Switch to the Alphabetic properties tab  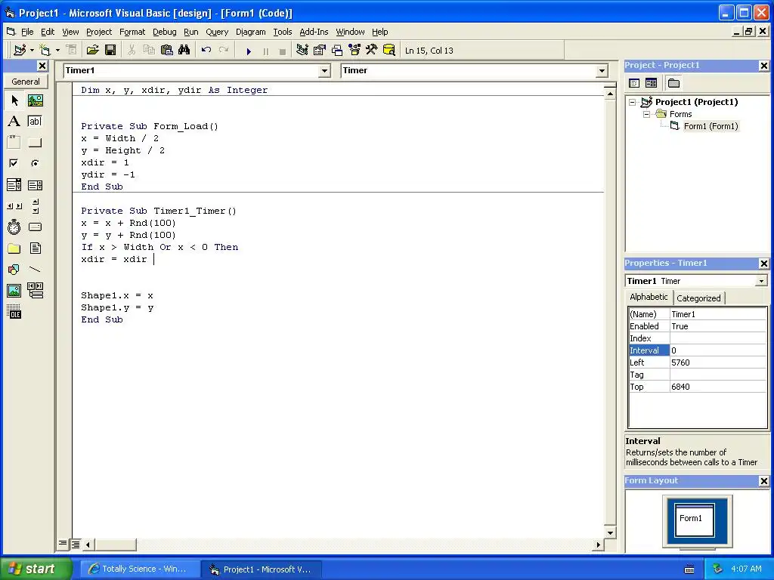point(649,296)
